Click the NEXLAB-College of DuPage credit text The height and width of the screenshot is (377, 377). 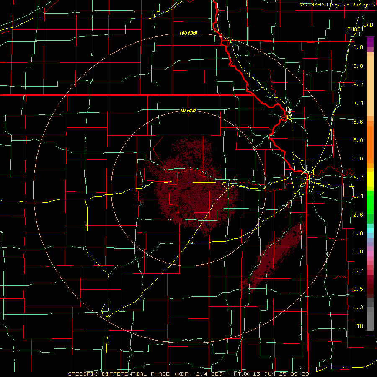coord(337,5)
